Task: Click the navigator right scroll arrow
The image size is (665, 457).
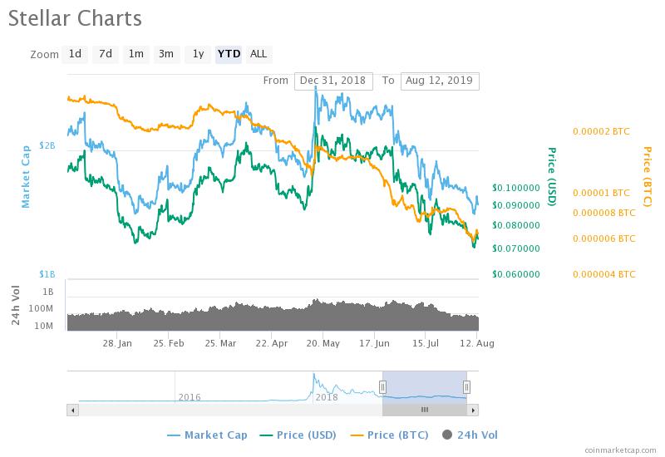Action: coord(473,410)
